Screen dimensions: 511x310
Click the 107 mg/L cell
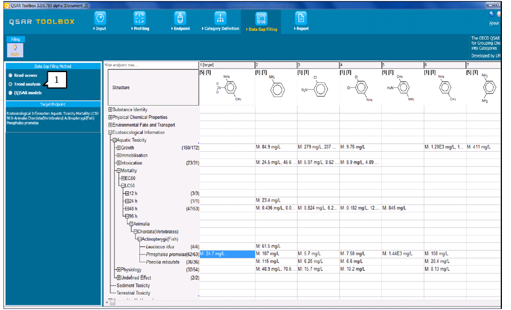coord(276,254)
